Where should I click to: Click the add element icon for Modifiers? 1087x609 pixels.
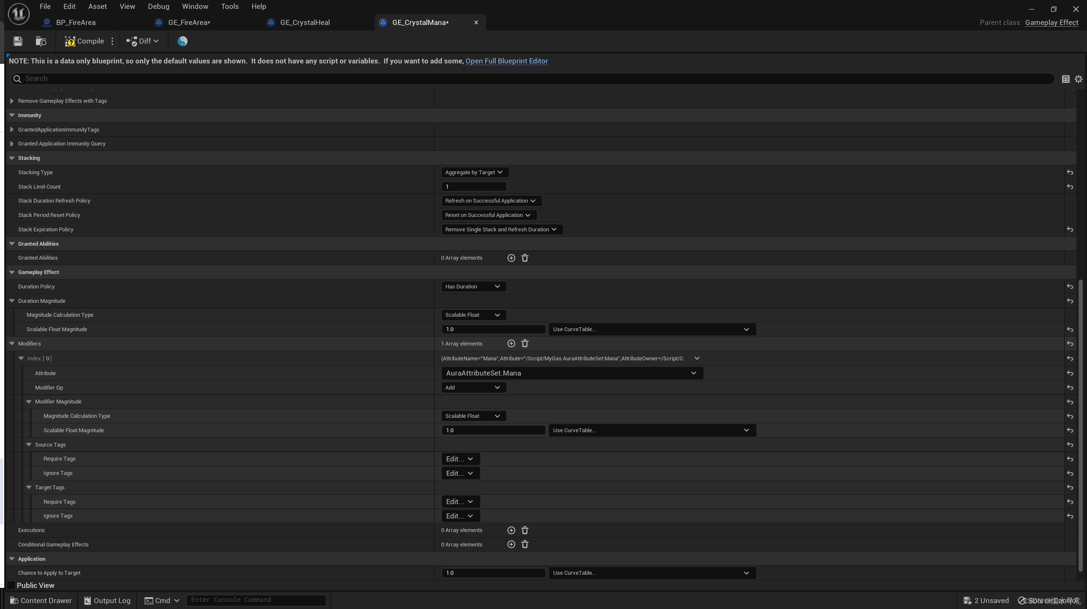[x=511, y=343]
